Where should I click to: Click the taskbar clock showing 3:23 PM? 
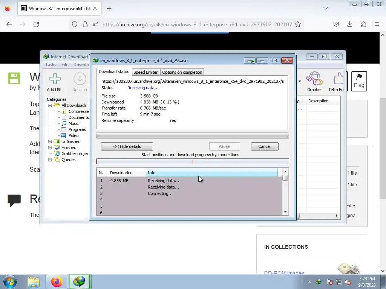coord(367,282)
